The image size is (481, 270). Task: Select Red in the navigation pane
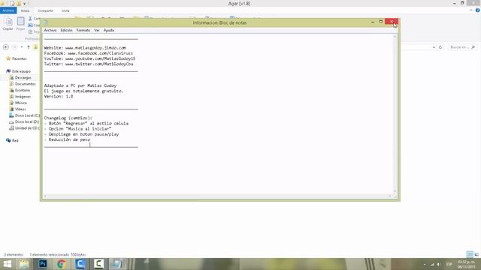tap(15, 140)
